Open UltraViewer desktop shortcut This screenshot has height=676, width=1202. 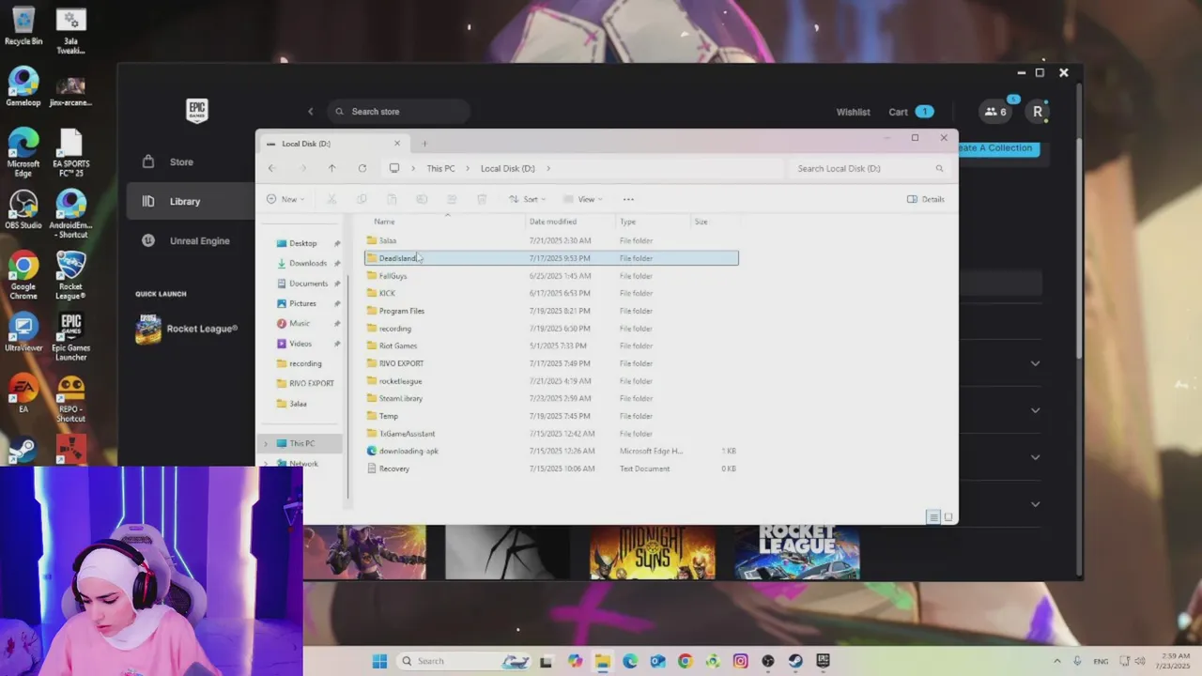coord(23,333)
